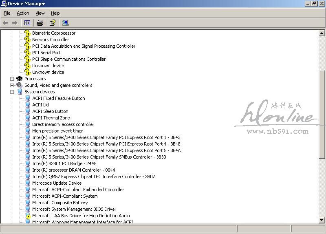Collapse the System devices node

pyautogui.click(x=12, y=92)
